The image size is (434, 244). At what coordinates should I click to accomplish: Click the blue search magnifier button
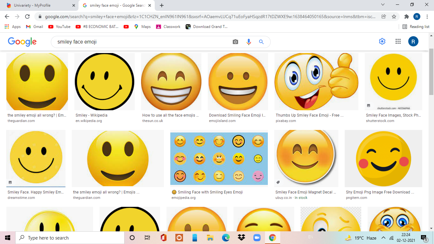point(261,42)
